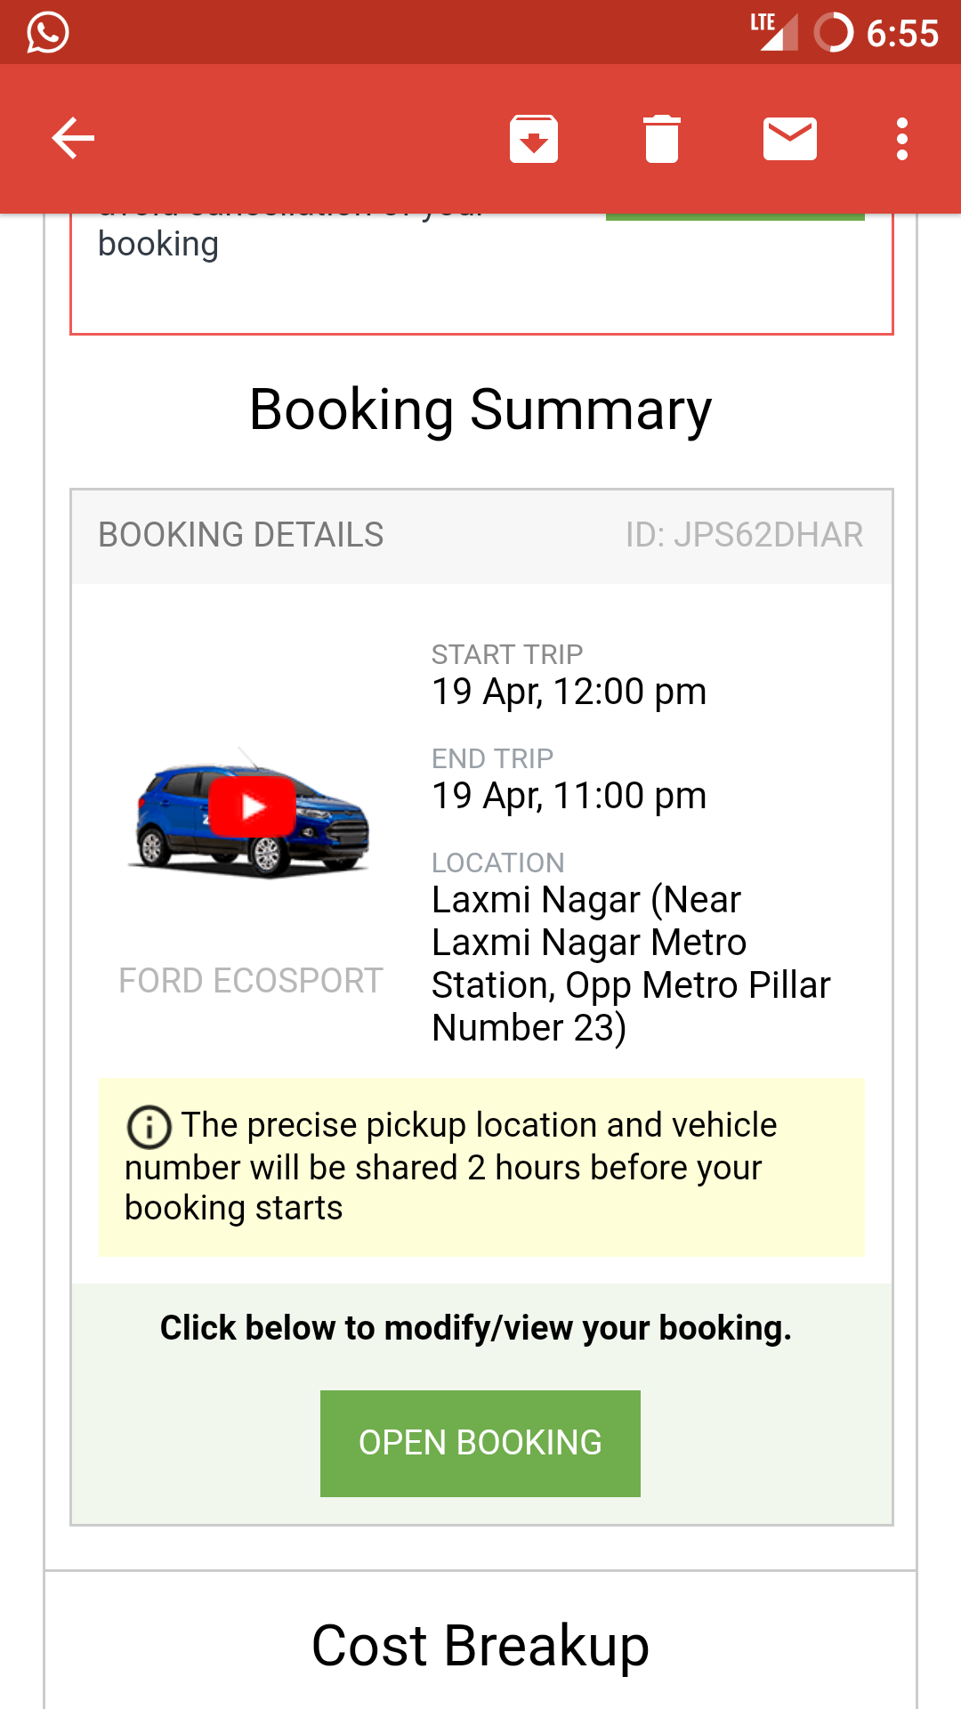The width and height of the screenshot is (961, 1709).
Task: Tap the Cost Breakup heading
Action: point(480,1645)
